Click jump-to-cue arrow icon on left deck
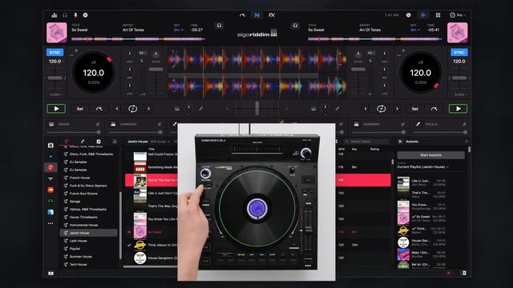513x288 pixels. coord(99,109)
